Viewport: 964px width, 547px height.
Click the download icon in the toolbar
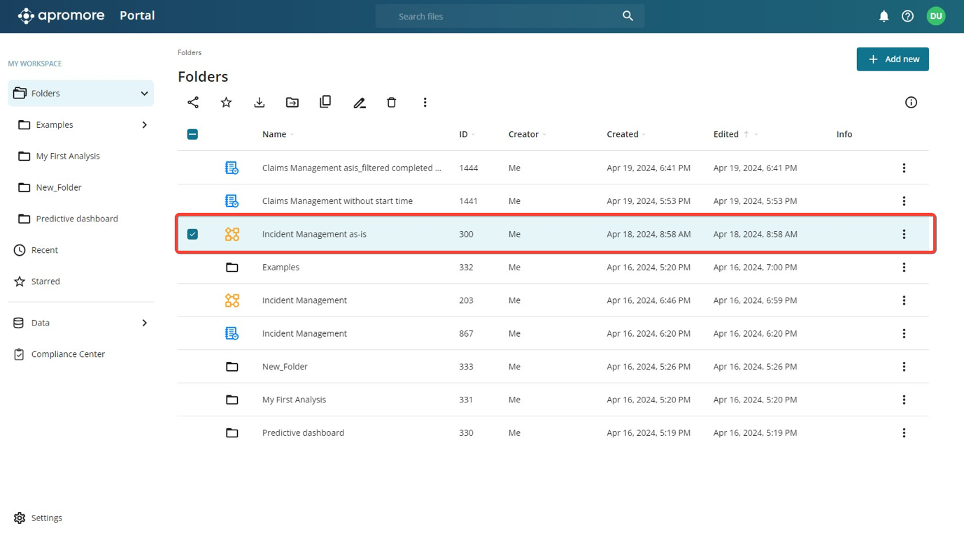point(260,103)
